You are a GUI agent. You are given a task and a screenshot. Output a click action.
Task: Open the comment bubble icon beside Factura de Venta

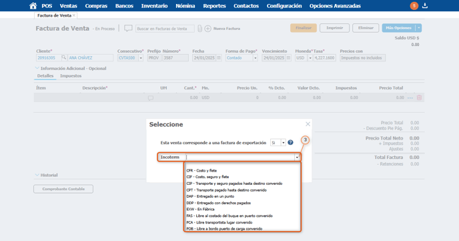click(128, 29)
